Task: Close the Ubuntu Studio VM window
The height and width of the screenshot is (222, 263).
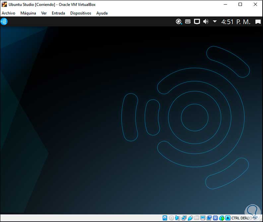Action: tap(255, 4)
